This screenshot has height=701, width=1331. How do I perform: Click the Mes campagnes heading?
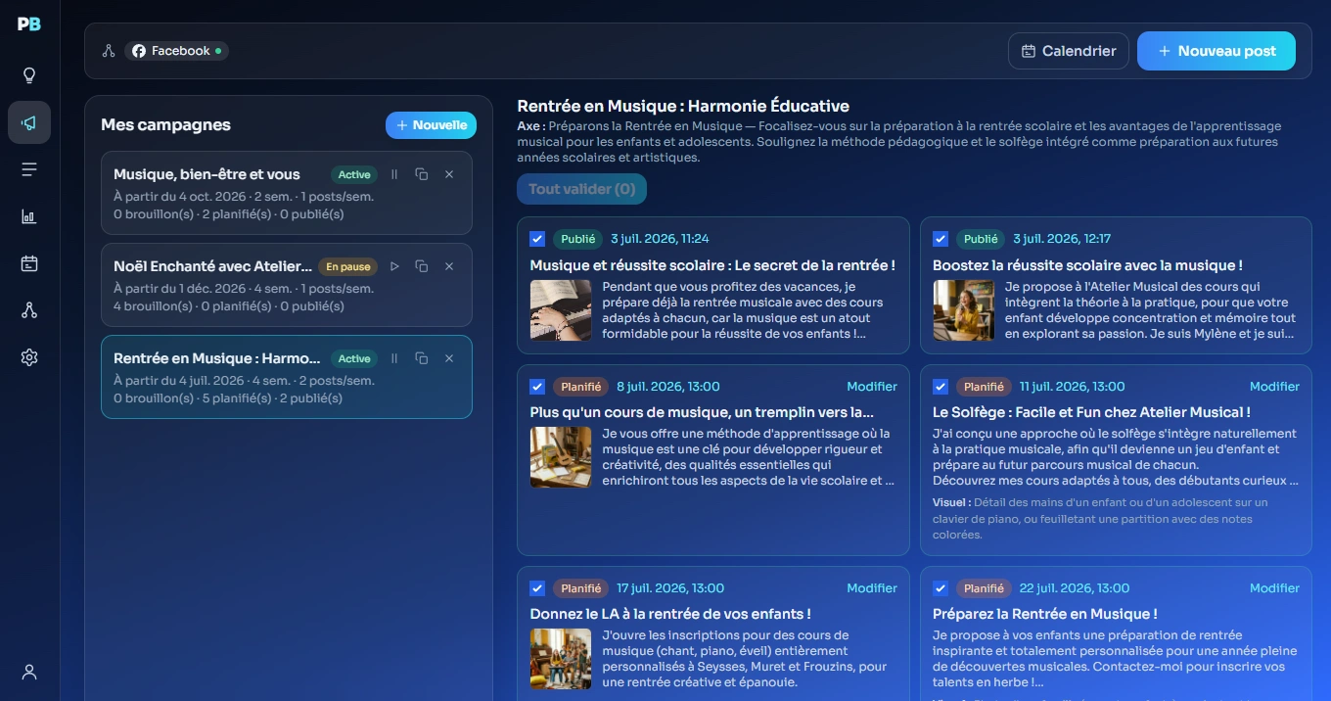165,124
